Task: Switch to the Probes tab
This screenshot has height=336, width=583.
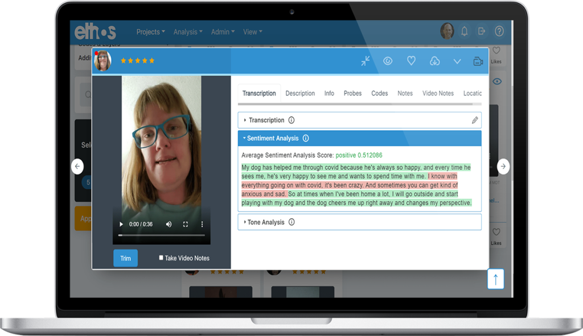Action: [352, 93]
